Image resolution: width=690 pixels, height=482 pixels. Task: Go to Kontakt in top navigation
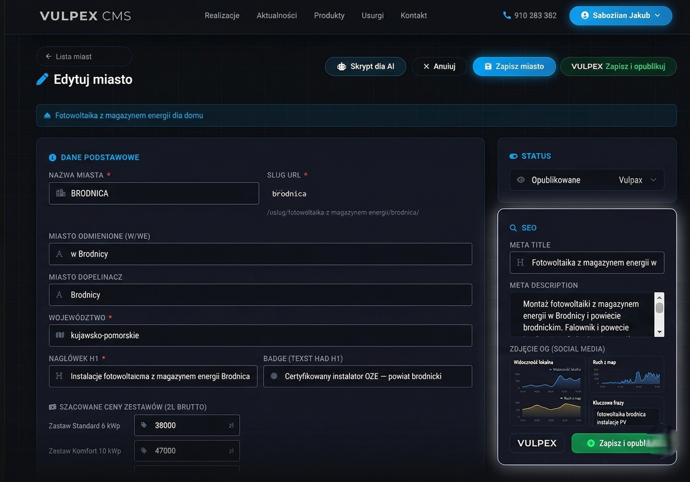[413, 16]
